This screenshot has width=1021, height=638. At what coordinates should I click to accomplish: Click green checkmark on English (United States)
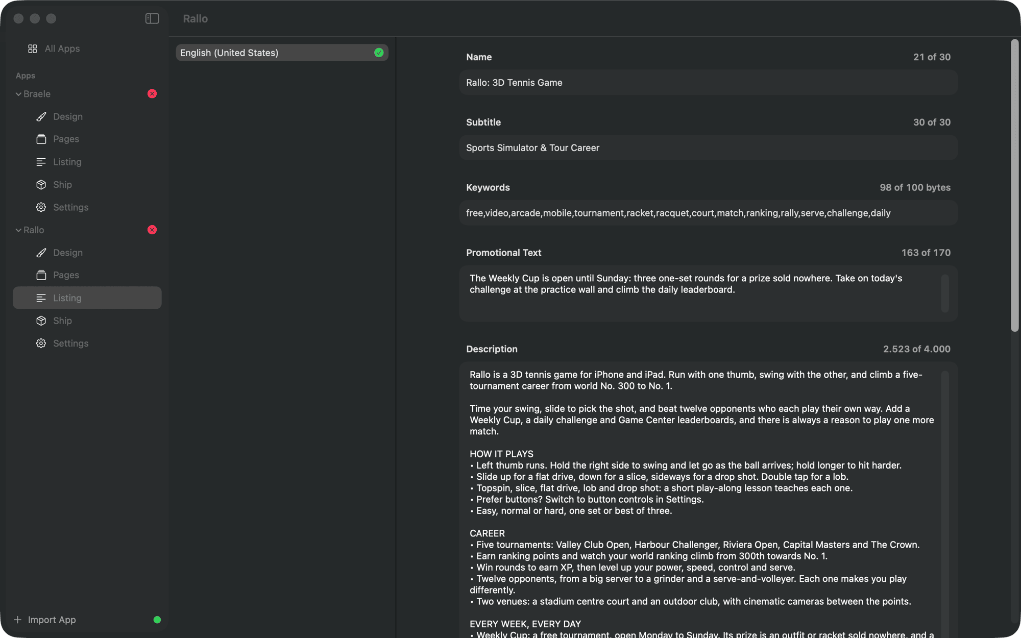[379, 53]
